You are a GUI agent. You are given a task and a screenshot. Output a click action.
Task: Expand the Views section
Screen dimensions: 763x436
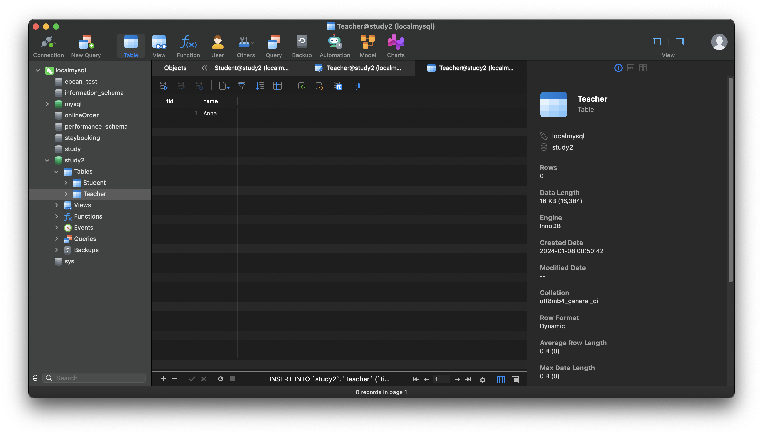coord(57,205)
